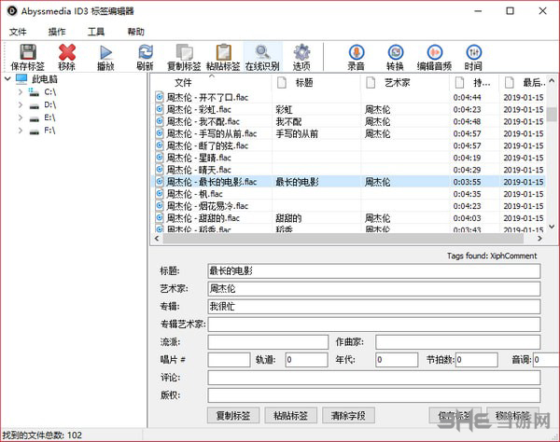Expand the C:\ drive node

tap(21, 92)
